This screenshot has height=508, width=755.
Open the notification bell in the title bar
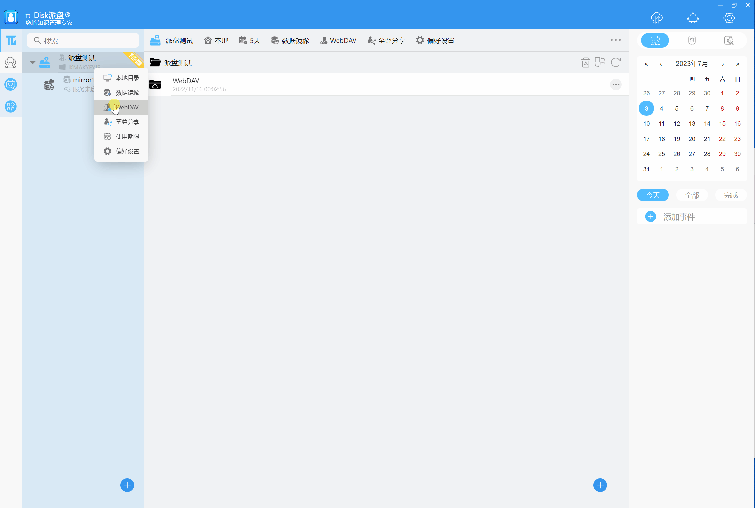693,18
